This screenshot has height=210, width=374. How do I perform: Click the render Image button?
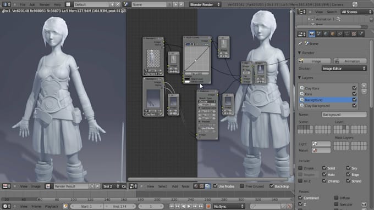click(x=314, y=61)
